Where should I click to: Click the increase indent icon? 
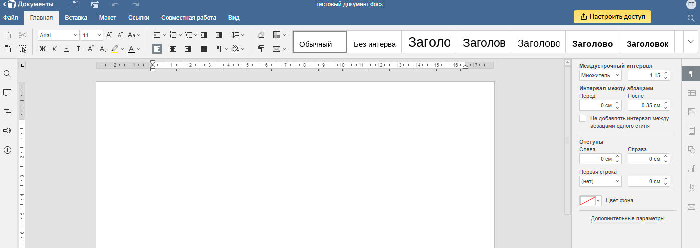[x=219, y=35]
